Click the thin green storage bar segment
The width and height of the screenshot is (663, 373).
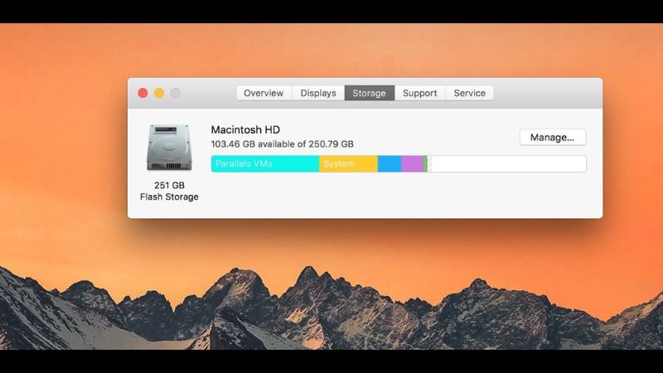pos(426,164)
